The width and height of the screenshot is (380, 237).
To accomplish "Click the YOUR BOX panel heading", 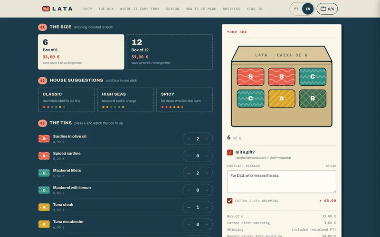I will coord(237,32).
